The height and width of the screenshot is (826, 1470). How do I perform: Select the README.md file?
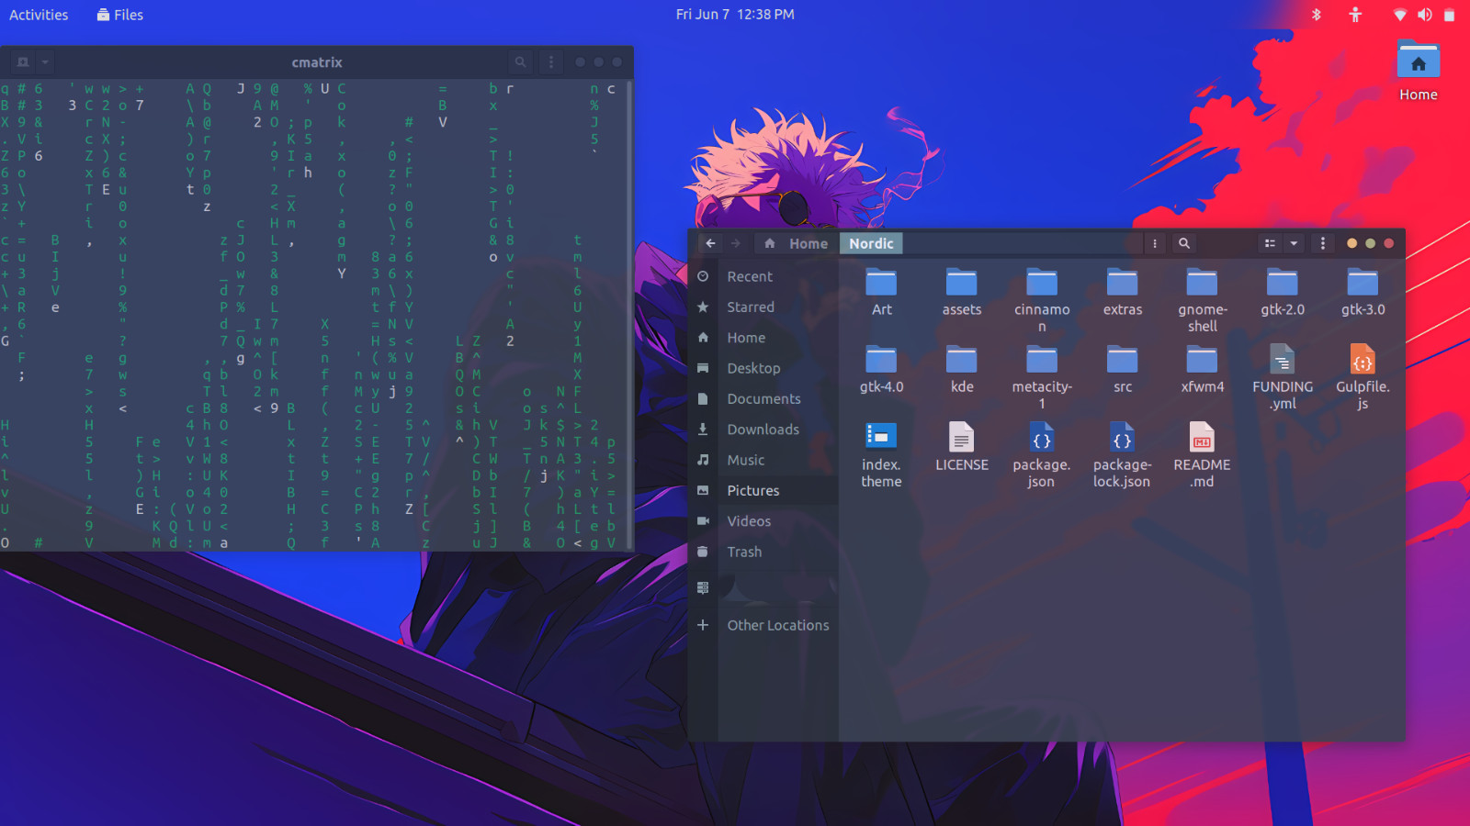tap(1202, 455)
